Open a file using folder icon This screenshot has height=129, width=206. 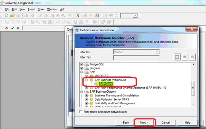point(12,15)
